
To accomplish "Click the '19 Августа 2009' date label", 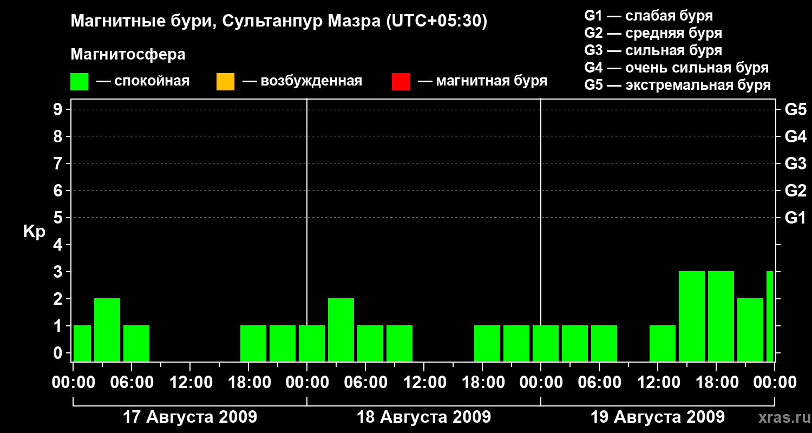I will [658, 417].
